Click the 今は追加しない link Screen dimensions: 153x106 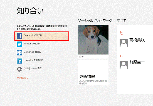coord(24,78)
